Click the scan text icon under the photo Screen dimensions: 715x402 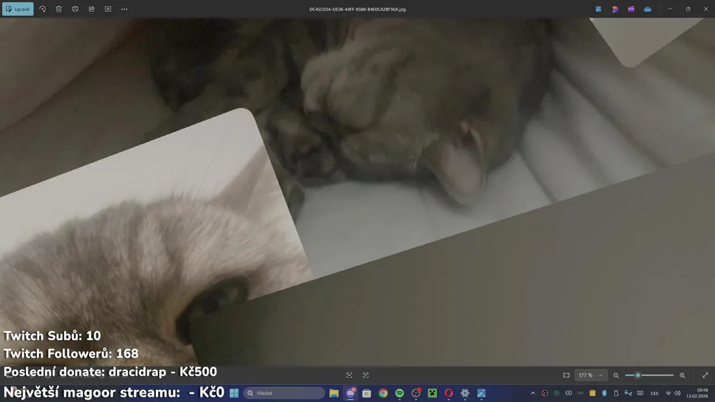366,375
